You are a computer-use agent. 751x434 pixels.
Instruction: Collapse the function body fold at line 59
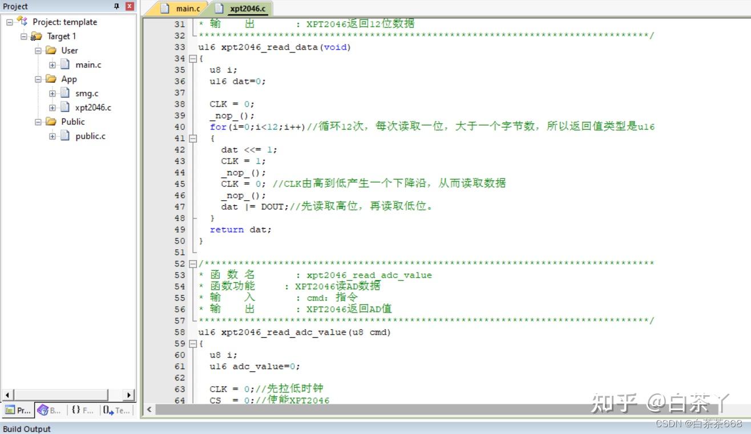[193, 343]
